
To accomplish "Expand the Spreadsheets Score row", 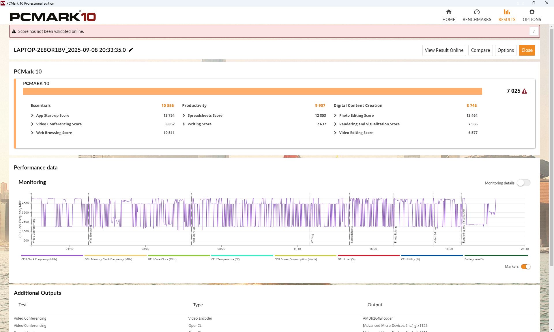I will coord(184,116).
